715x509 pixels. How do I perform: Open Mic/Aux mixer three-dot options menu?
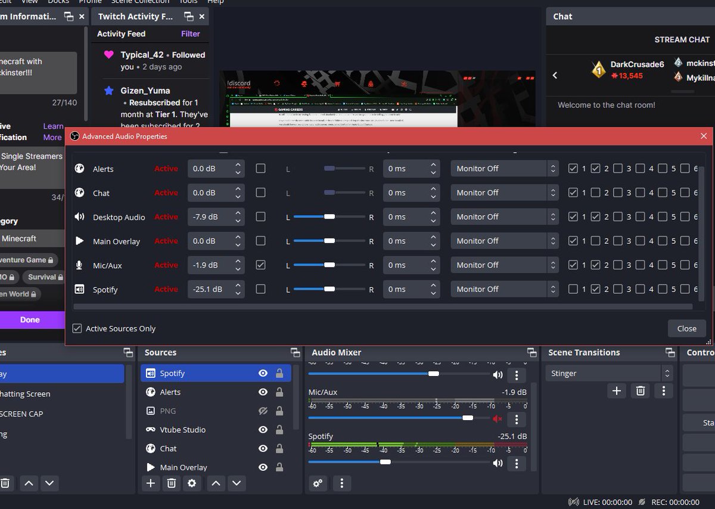point(517,418)
